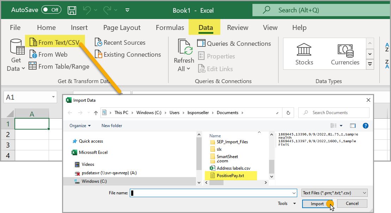
Task: Click Documents in the breadcrumb path
Action: coord(227,113)
